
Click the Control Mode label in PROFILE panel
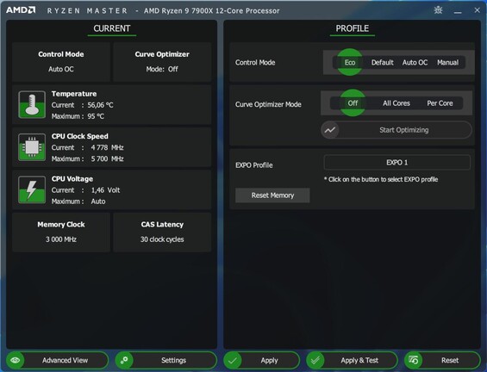pos(255,62)
